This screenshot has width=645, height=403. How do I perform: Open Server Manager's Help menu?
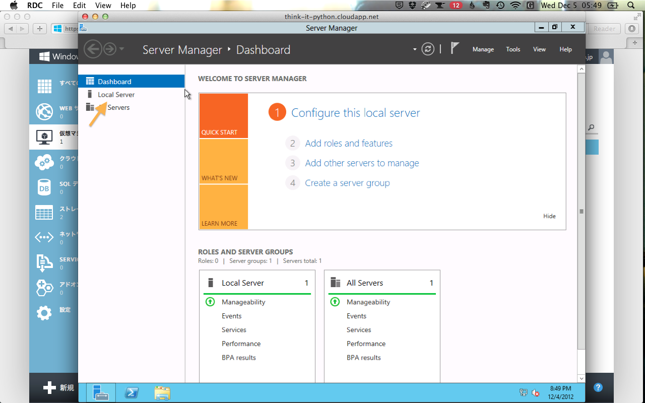[565, 49]
